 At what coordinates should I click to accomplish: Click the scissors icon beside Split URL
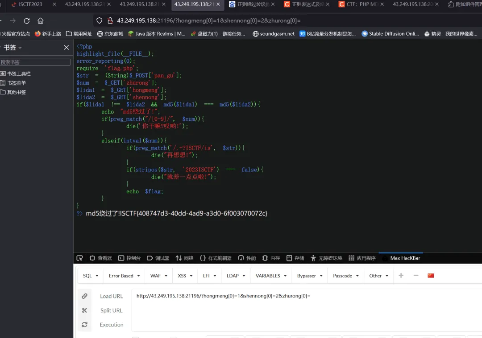[x=84, y=310]
